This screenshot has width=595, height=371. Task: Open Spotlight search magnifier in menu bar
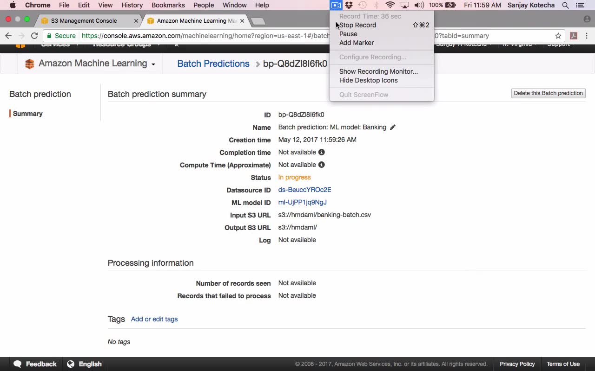click(x=565, y=5)
